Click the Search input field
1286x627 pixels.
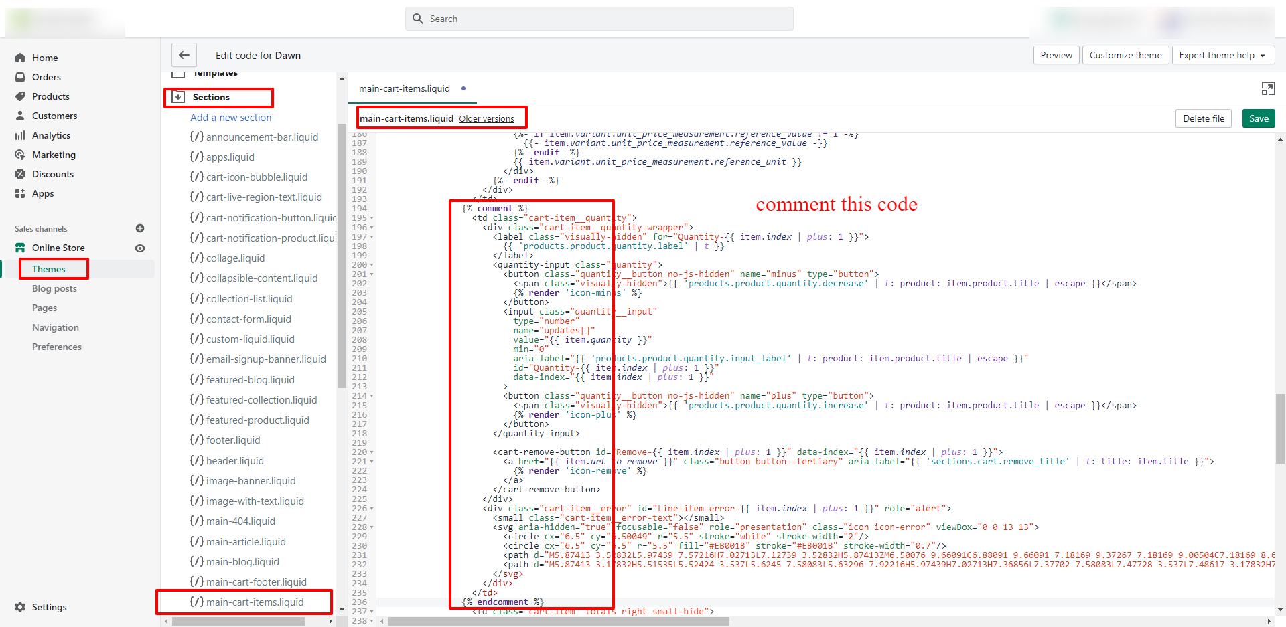tap(599, 19)
